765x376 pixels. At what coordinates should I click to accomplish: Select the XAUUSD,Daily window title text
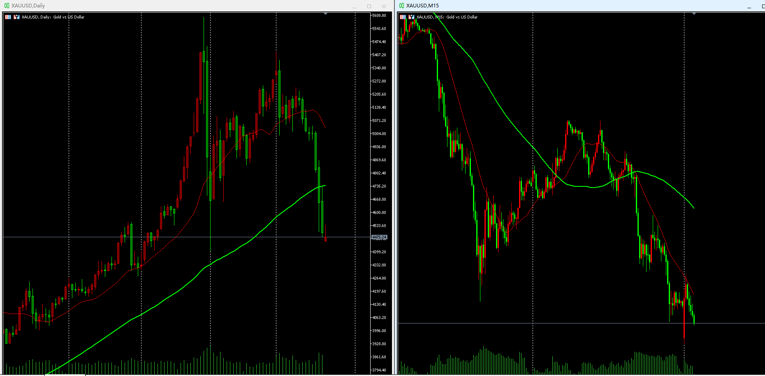[28, 6]
